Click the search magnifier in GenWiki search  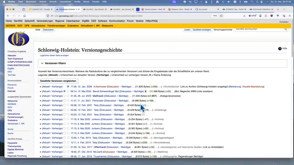286,29
